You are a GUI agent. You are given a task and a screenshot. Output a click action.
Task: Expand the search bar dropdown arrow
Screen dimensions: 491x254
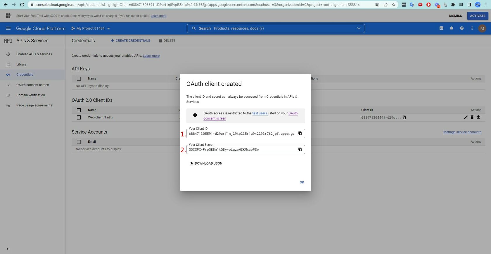(x=359, y=28)
